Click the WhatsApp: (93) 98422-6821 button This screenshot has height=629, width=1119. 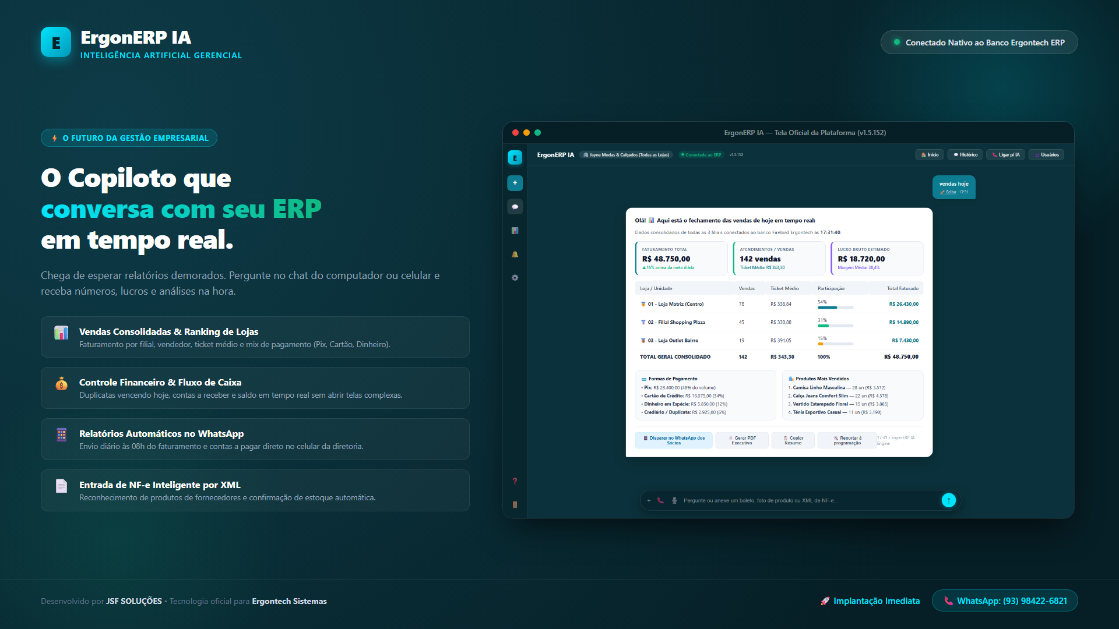(1005, 601)
